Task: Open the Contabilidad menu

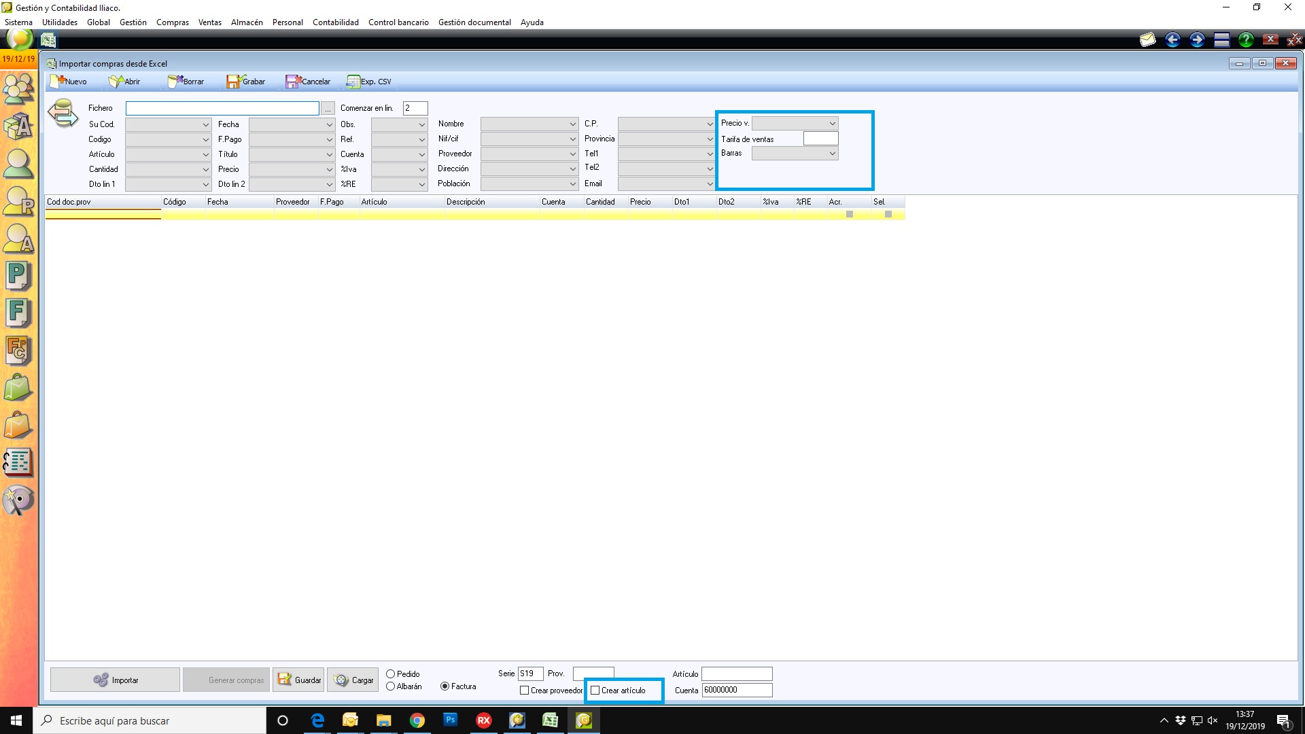Action: tap(336, 22)
